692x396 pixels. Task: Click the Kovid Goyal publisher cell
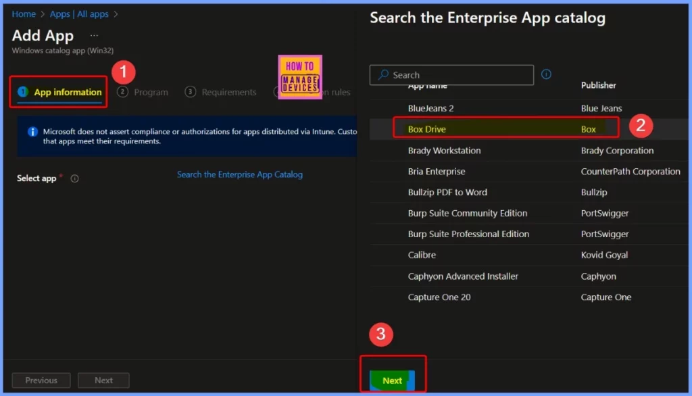604,255
